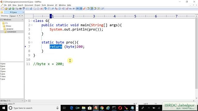The width and height of the screenshot is (198, 111).
Task: Undo the last edit
Action: 45,9
